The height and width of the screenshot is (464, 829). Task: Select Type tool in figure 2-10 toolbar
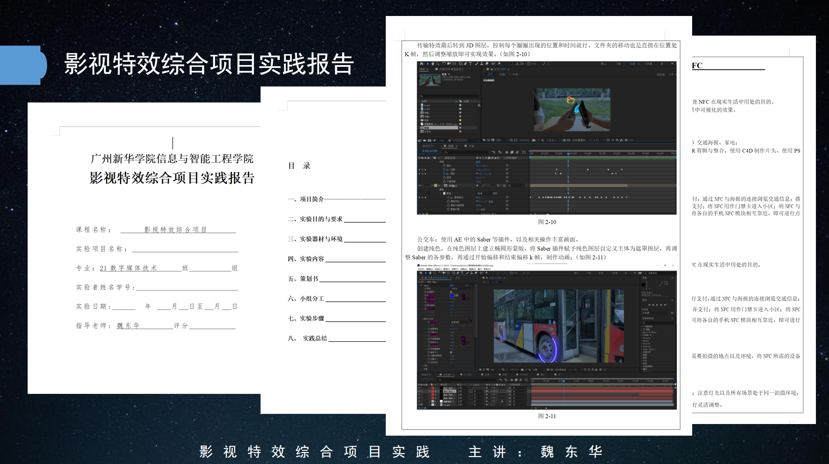tap(470, 64)
